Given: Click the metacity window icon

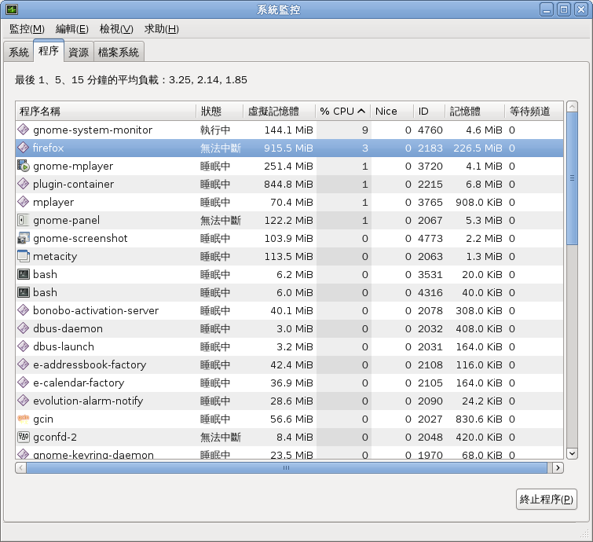Looking at the screenshot, I should 24,256.
